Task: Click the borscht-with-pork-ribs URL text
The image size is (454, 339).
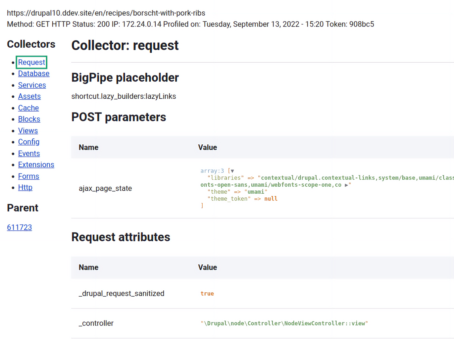Action: pos(106,13)
